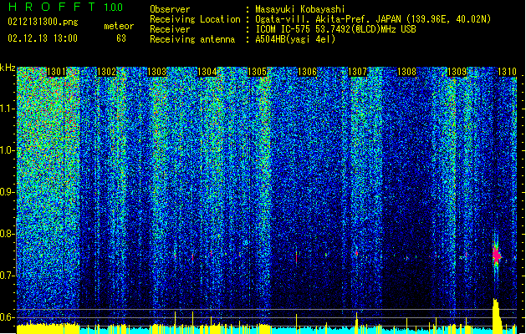
Task: Click the 1.1 kHz axis tick label
Action: [x=7, y=109]
